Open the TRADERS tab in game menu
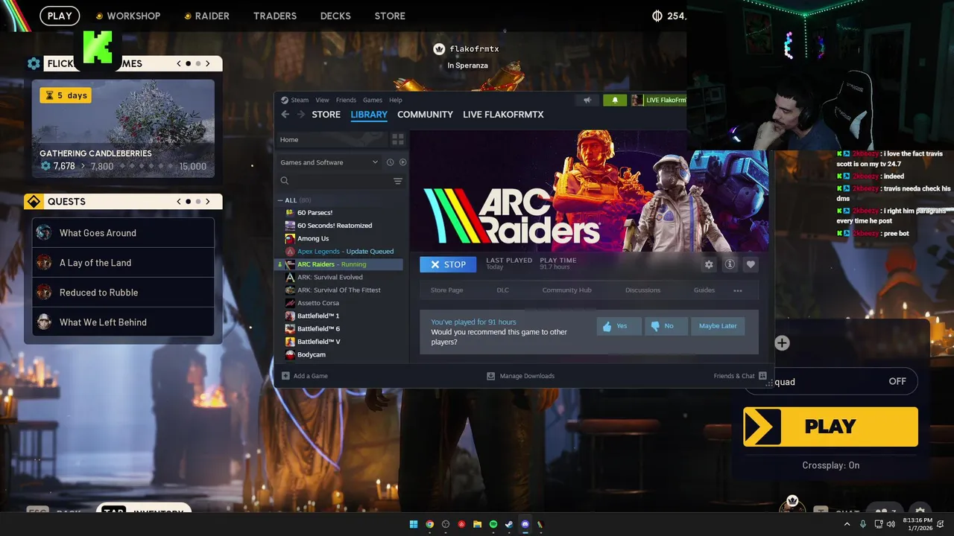 click(x=275, y=16)
